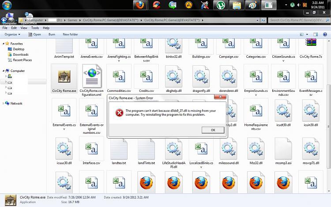
Task: Collapse the Favorites tree group
Action: tap(4, 44)
